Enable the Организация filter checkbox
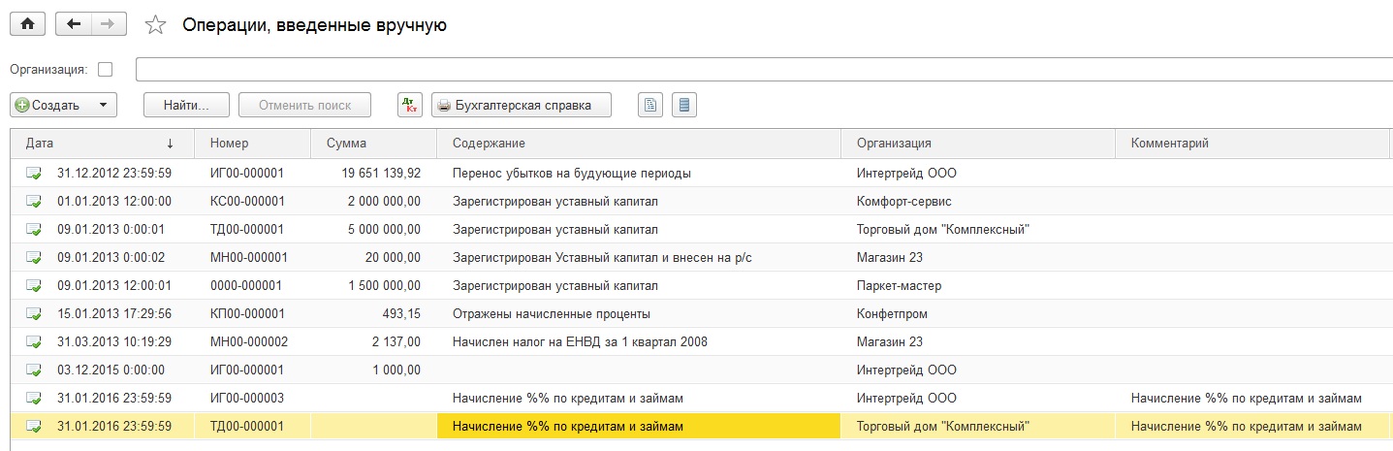This screenshot has width=1393, height=451. (x=106, y=69)
